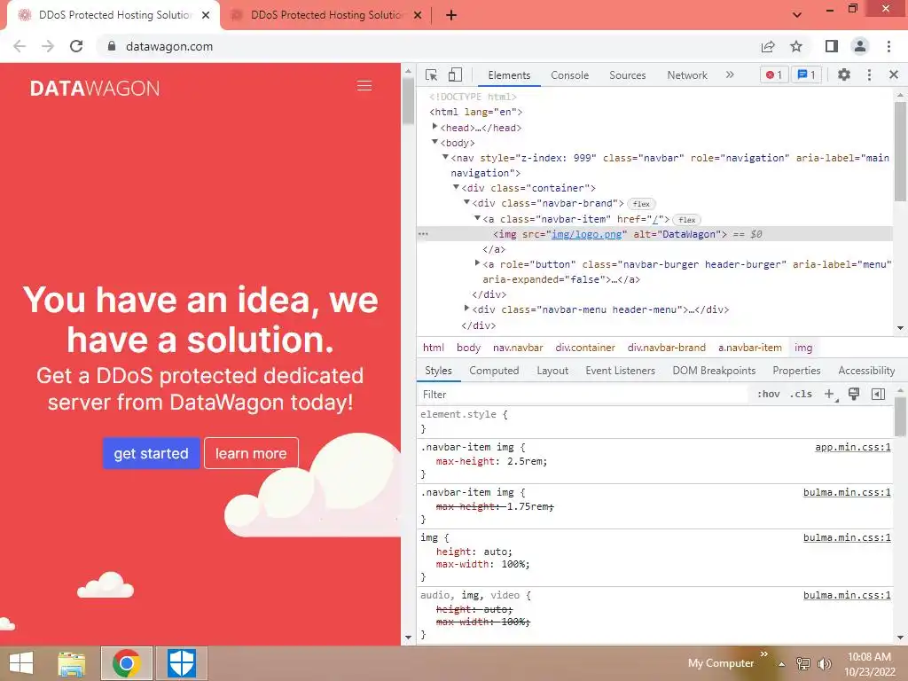Toggle the .cls classes button
This screenshot has width=908, height=681.
point(802,395)
